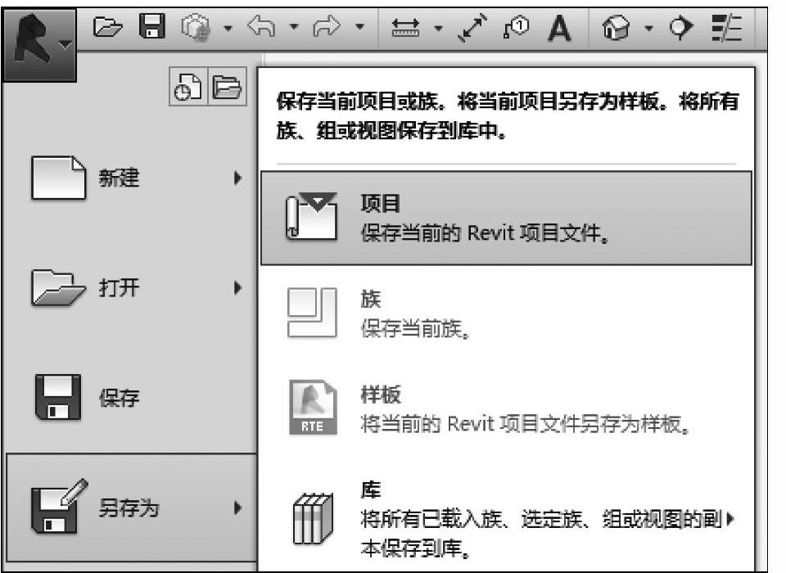786x573 pixels.
Task: Show recent documents list icon
Action: [188, 86]
